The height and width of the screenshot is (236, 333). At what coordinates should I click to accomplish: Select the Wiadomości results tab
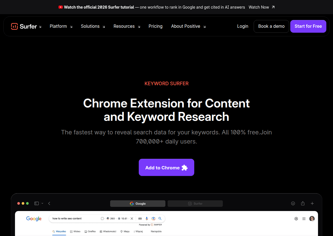[108, 231]
